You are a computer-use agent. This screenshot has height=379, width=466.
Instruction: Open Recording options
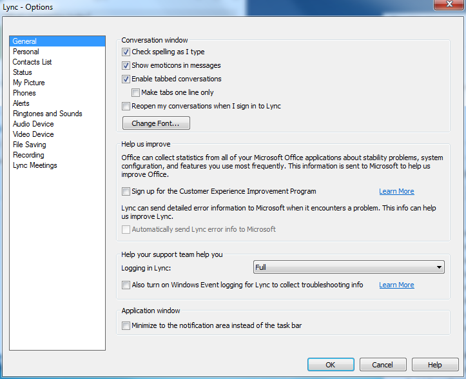[57, 155]
